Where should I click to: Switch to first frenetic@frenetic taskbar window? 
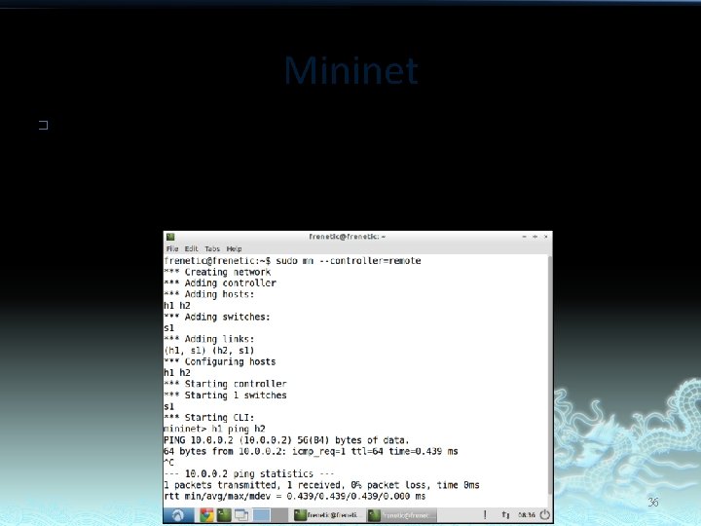(327, 515)
